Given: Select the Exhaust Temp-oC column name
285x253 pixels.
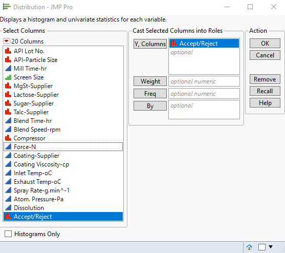Looking at the screenshot, I should pos(37,182).
